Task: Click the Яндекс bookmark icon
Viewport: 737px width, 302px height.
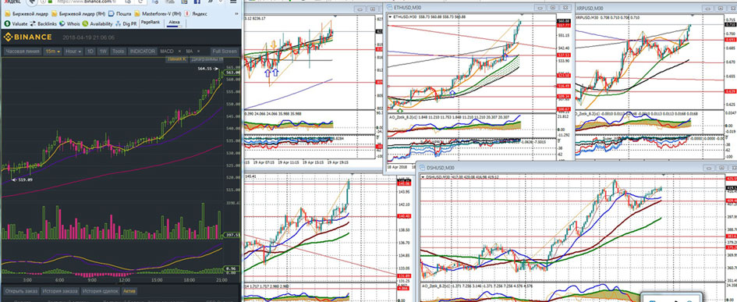Action: (187, 13)
